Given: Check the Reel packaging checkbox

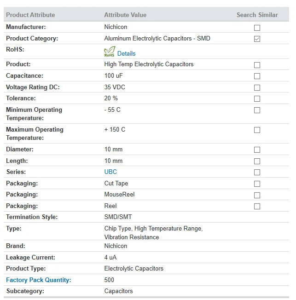Looking at the screenshot, I should 257,207.
